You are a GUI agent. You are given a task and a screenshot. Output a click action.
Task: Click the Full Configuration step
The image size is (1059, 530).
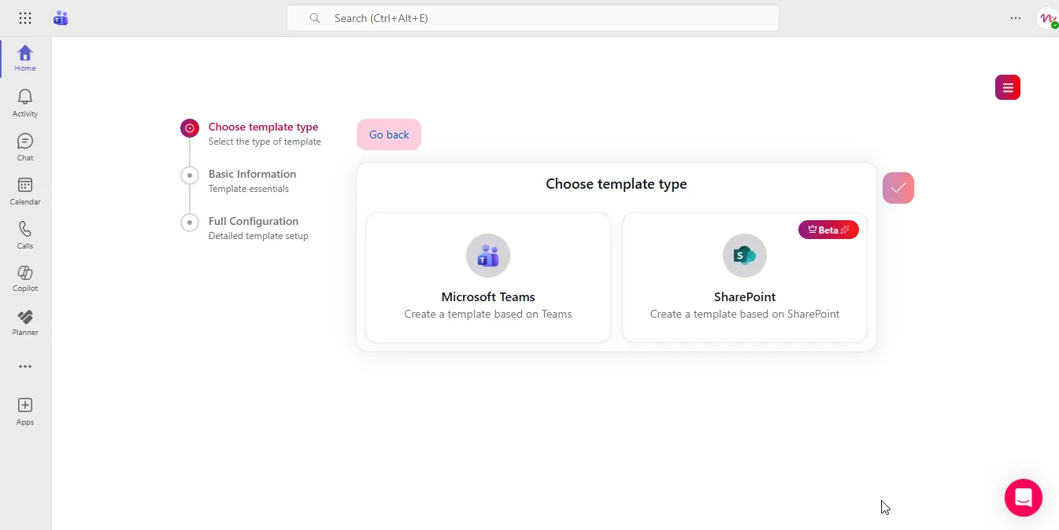click(246, 228)
